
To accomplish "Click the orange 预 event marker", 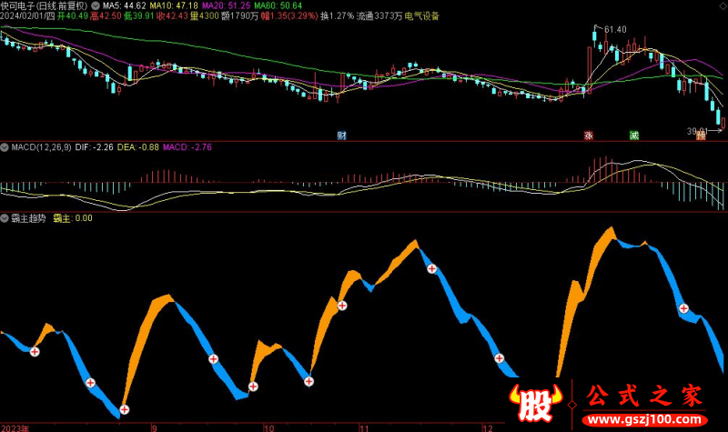I will tap(701, 135).
